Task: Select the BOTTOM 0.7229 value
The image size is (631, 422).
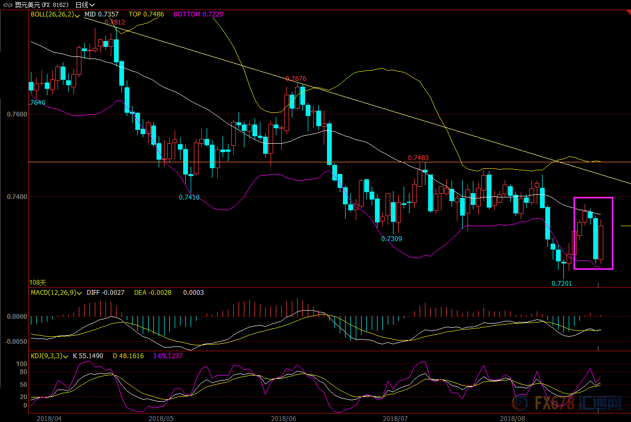Action: pos(198,14)
